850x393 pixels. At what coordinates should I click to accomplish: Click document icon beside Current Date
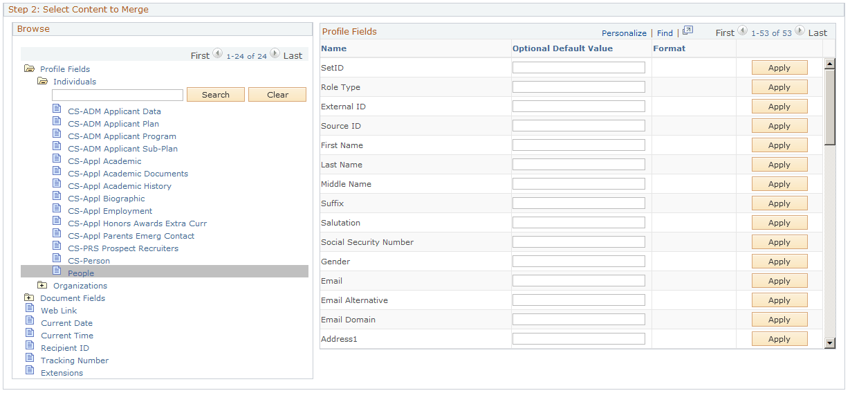click(30, 322)
